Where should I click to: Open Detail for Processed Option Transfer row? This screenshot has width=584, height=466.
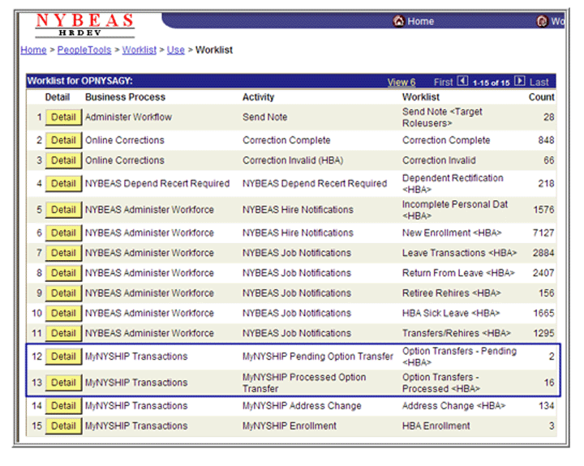point(63,383)
